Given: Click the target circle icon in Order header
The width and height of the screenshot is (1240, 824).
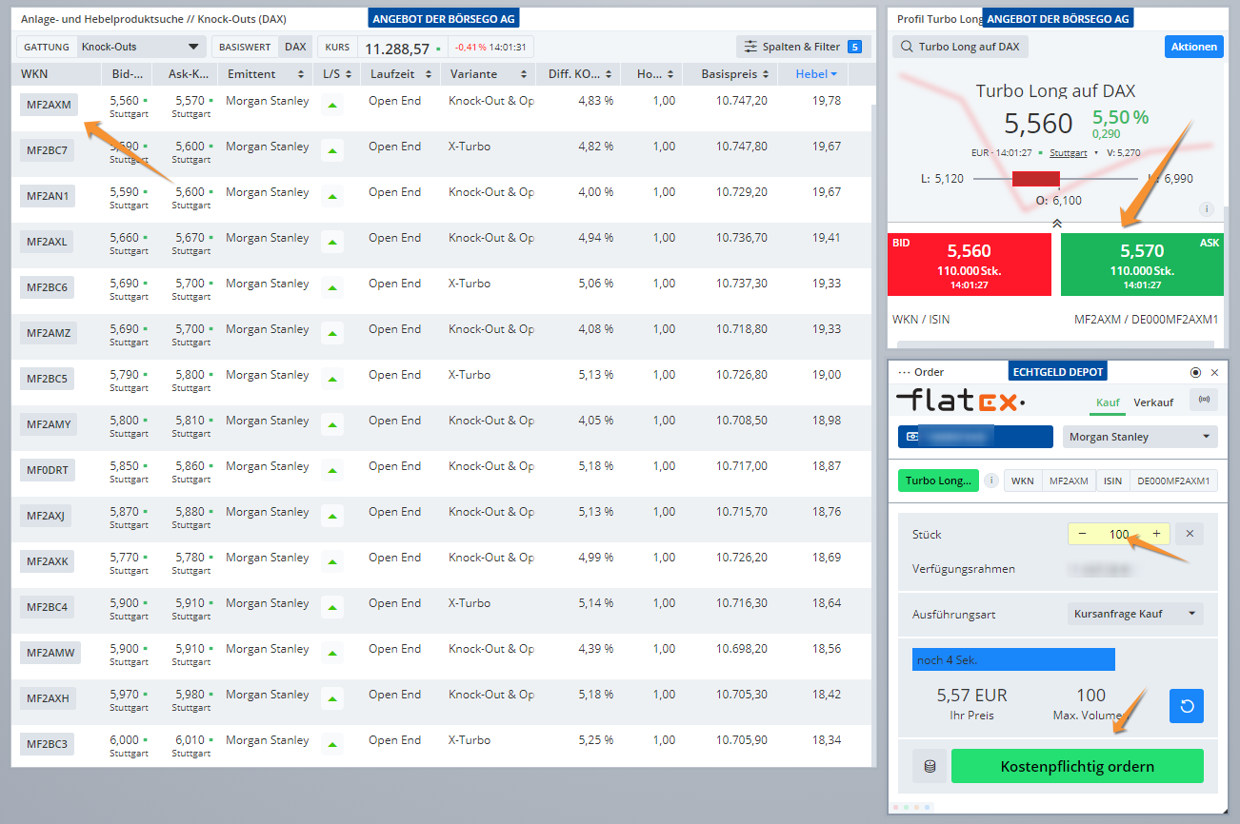Looking at the screenshot, I should [x=1196, y=372].
